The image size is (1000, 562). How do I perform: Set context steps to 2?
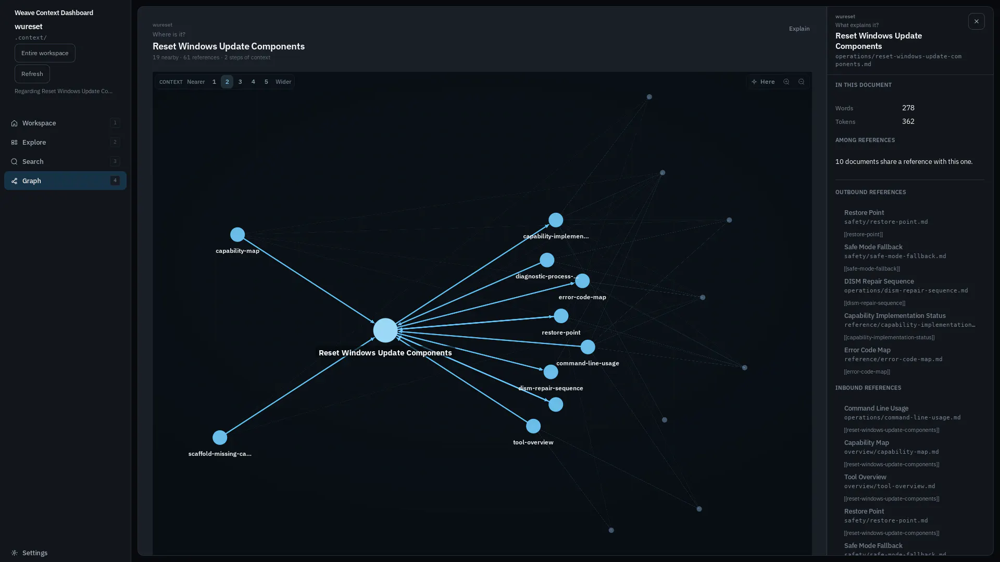pos(227,82)
